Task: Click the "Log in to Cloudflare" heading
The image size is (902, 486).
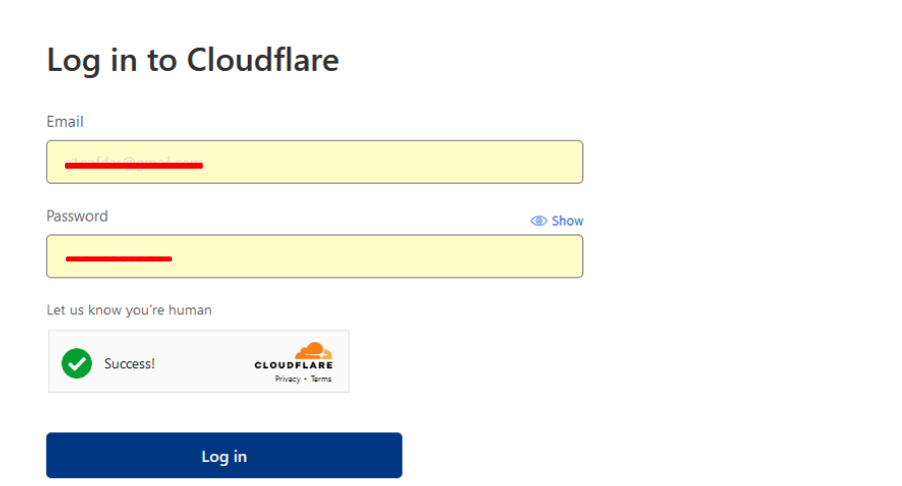Action: pos(193,61)
